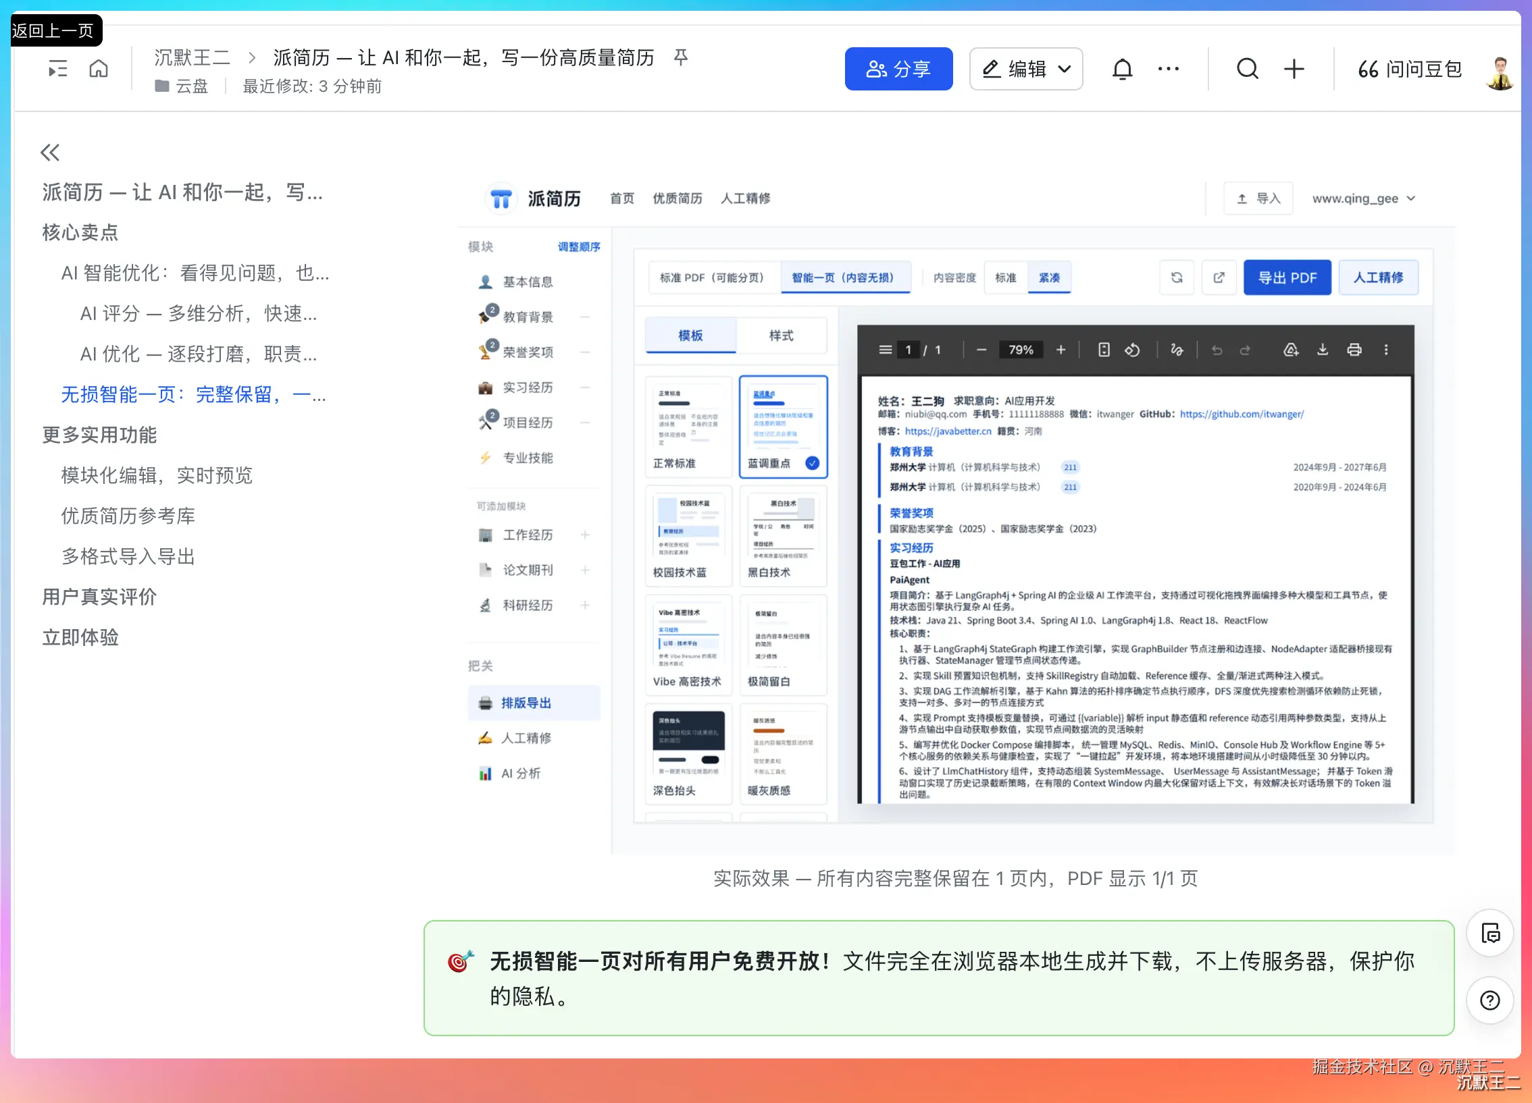Image resolution: width=1532 pixels, height=1103 pixels.
Task: Add the 科研经历 module
Action: pyautogui.click(x=585, y=605)
